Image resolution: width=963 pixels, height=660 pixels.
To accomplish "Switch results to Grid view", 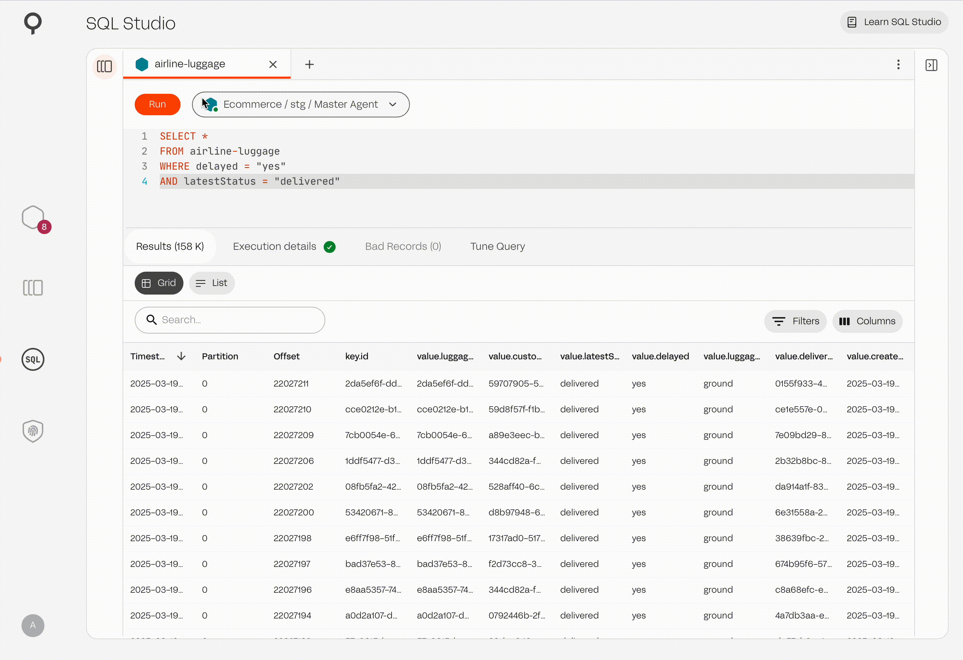I will click(x=159, y=283).
